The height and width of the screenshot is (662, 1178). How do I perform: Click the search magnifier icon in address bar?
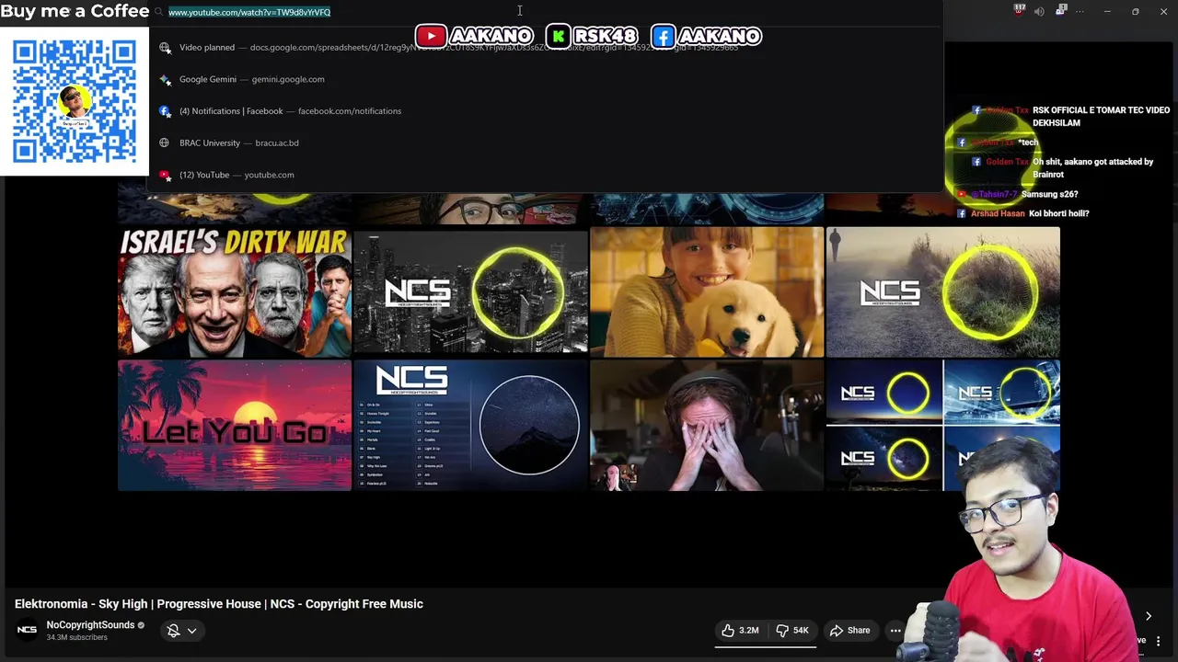tap(159, 12)
